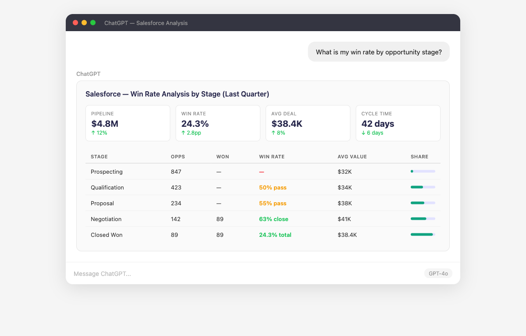Click the Closed Won share progress bar
The image size is (526, 336).
[x=423, y=235]
